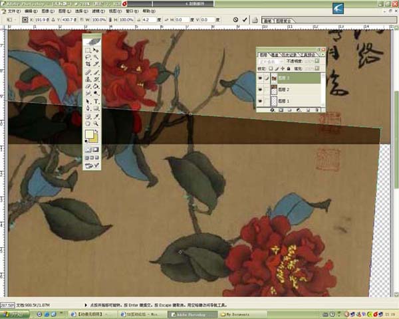Toggle lock-all padlock in Layers panel
399x319 pixels.
[289, 68]
